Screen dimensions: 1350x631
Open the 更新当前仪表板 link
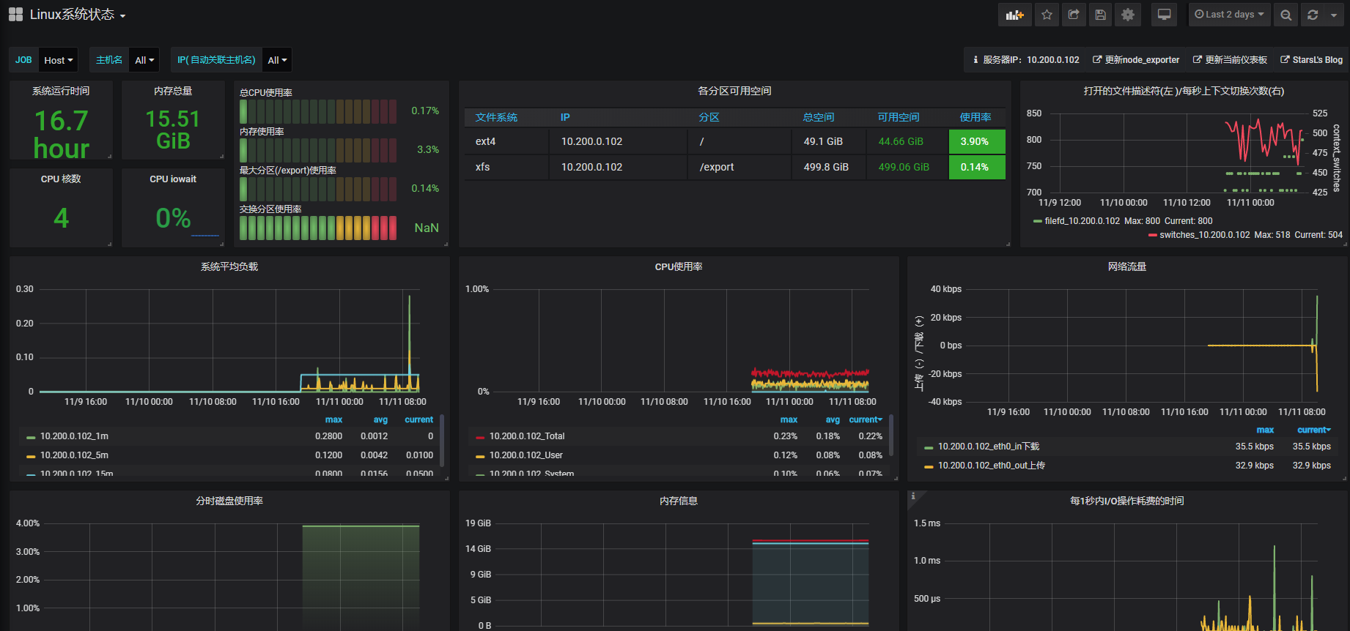click(1230, 60)
